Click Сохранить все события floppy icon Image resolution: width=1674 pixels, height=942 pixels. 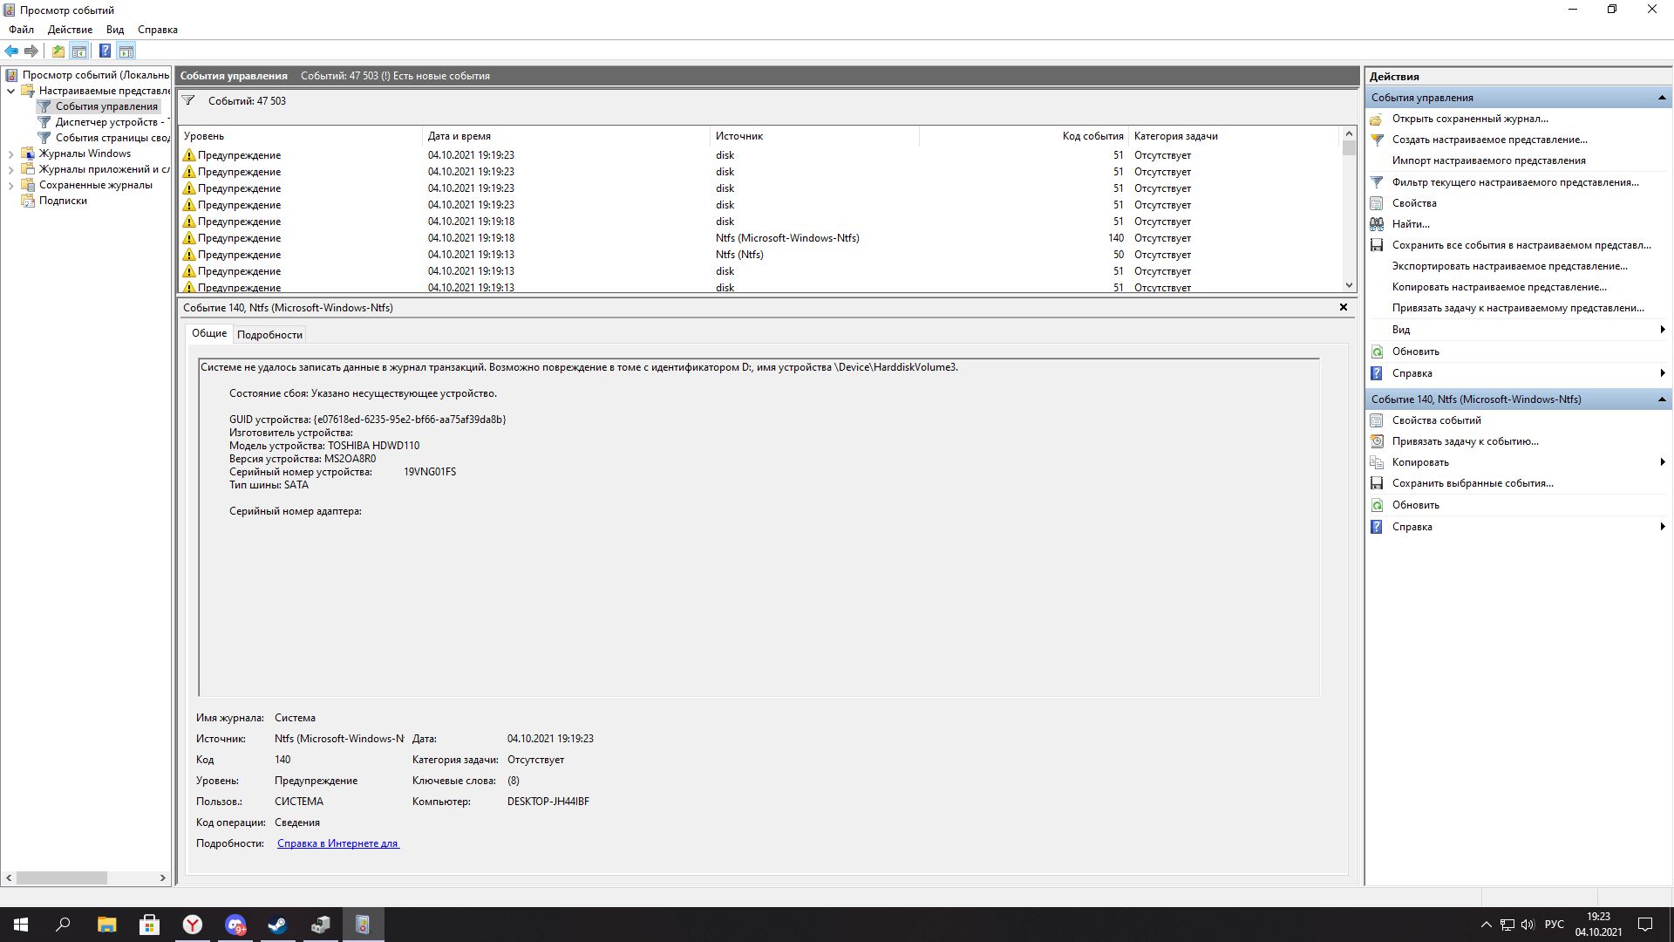pyautogui.click(x=1377, y=245)
